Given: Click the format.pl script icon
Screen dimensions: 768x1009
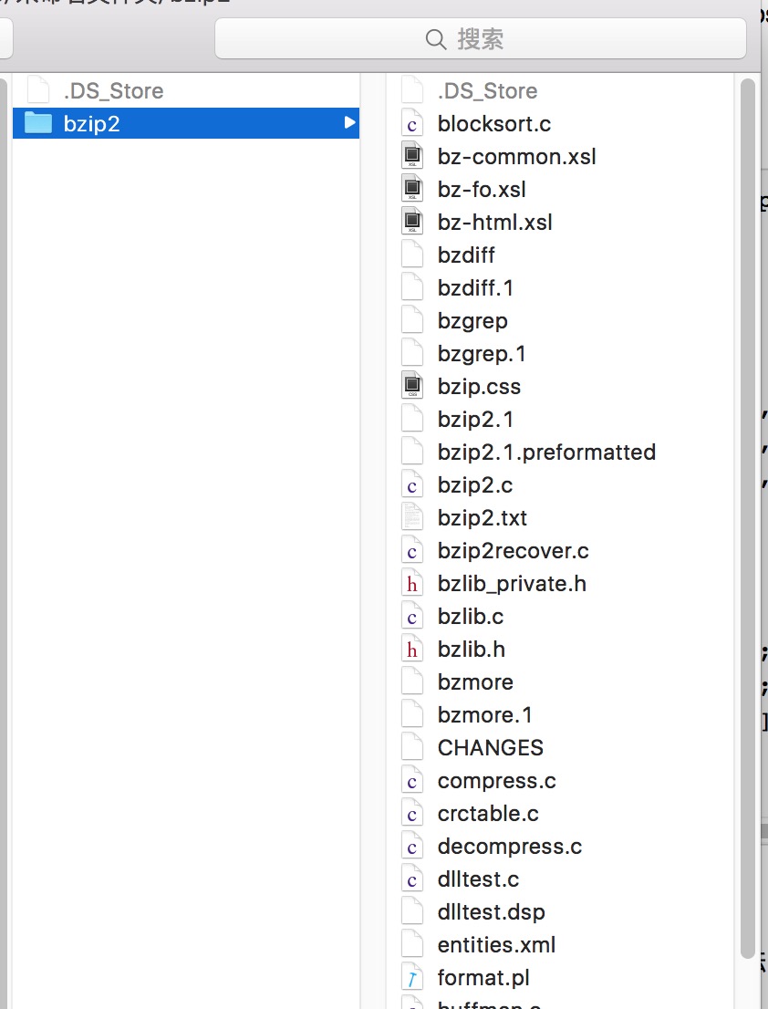Looking at the screenshot, I should (x=412, y=978).
